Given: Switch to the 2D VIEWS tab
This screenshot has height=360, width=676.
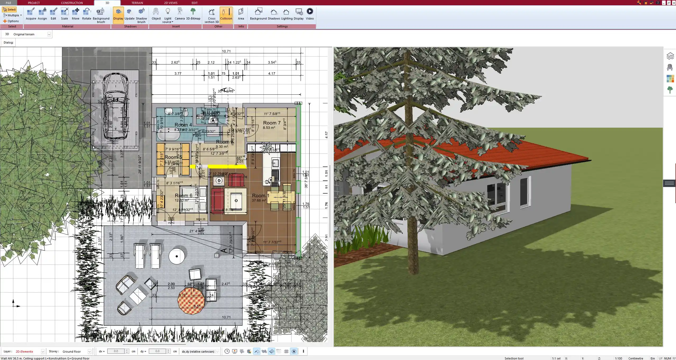Looking at the screenshot, I should (x=171, y=3).
